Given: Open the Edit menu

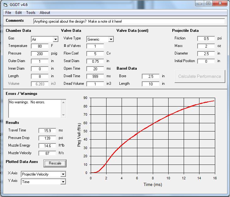Looking at the screenshot, I should coord(19,13).
